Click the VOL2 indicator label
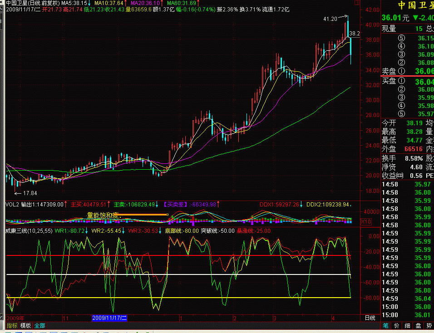 pyautogui.click(x=12, y=205)
